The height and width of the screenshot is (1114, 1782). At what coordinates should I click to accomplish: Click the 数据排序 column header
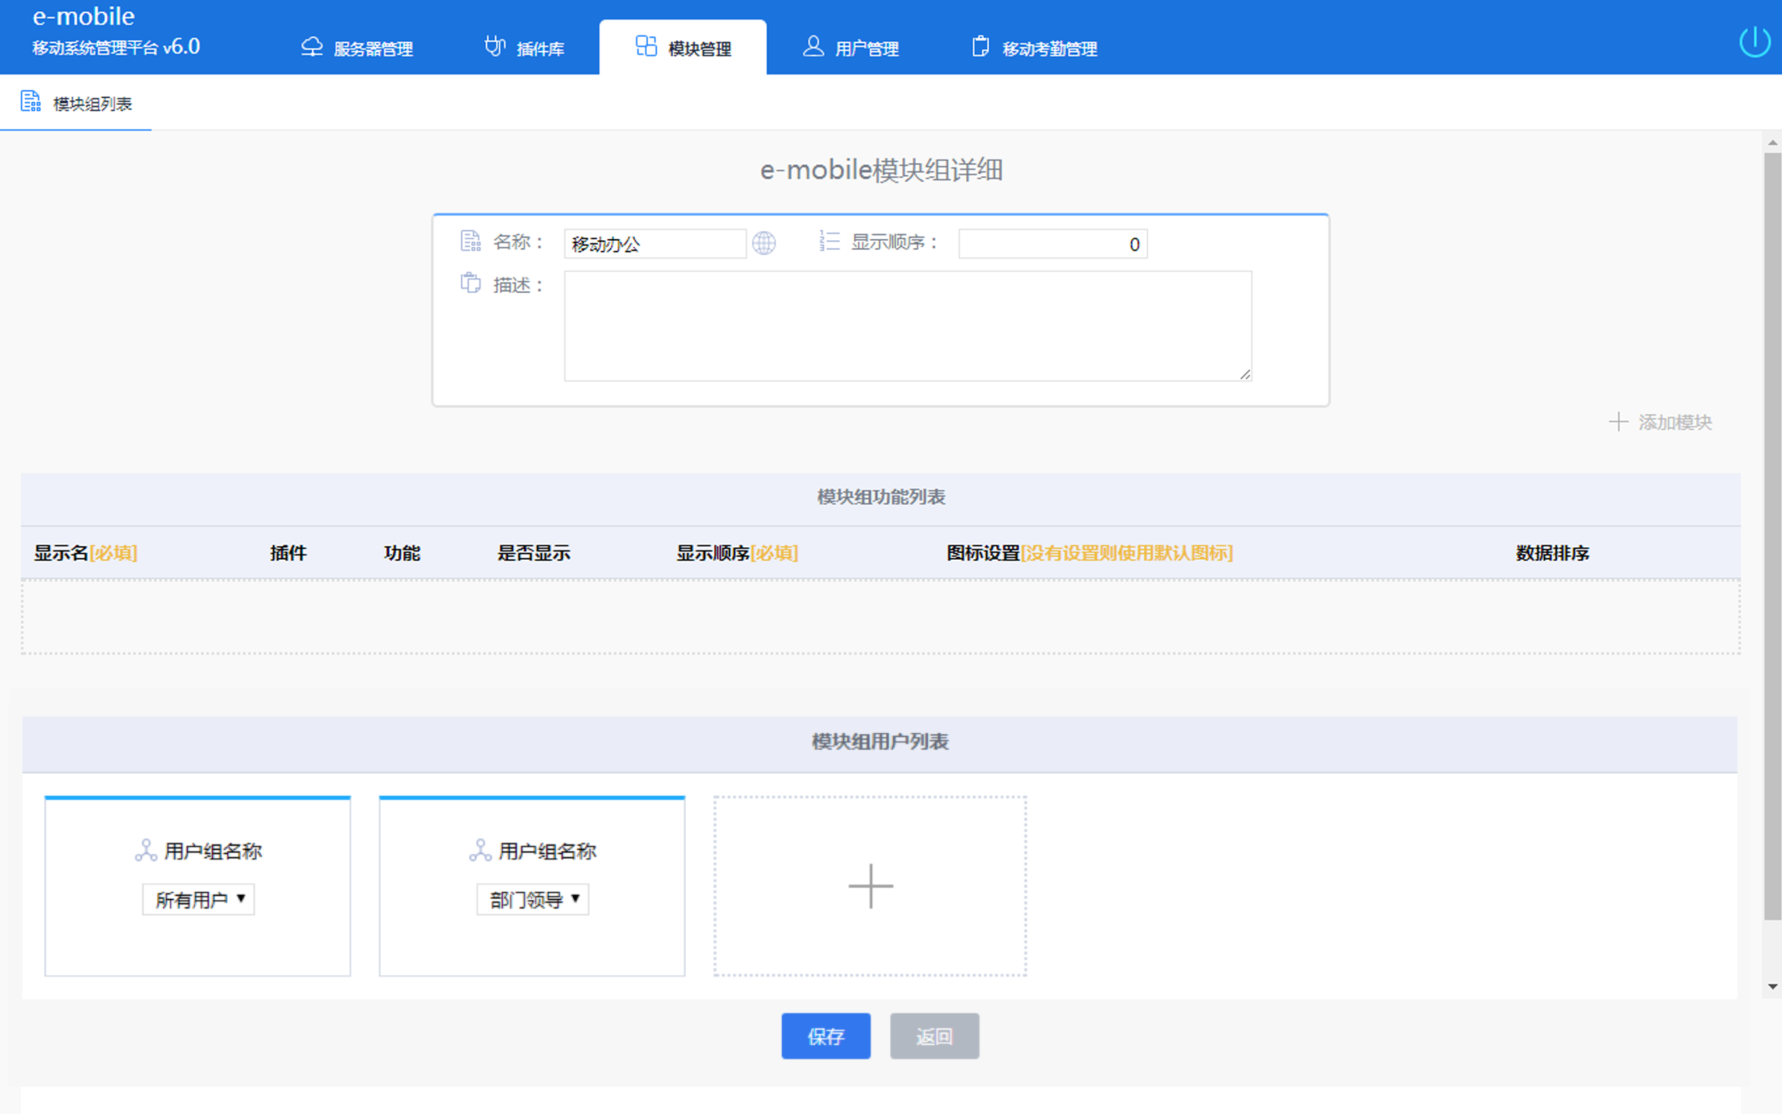pyautogui.click(x=1552, y=553)
